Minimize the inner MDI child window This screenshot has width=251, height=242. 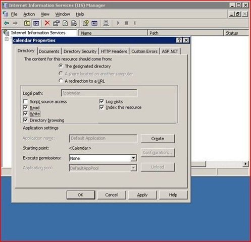pyautogui.click(x=232, y=14)
